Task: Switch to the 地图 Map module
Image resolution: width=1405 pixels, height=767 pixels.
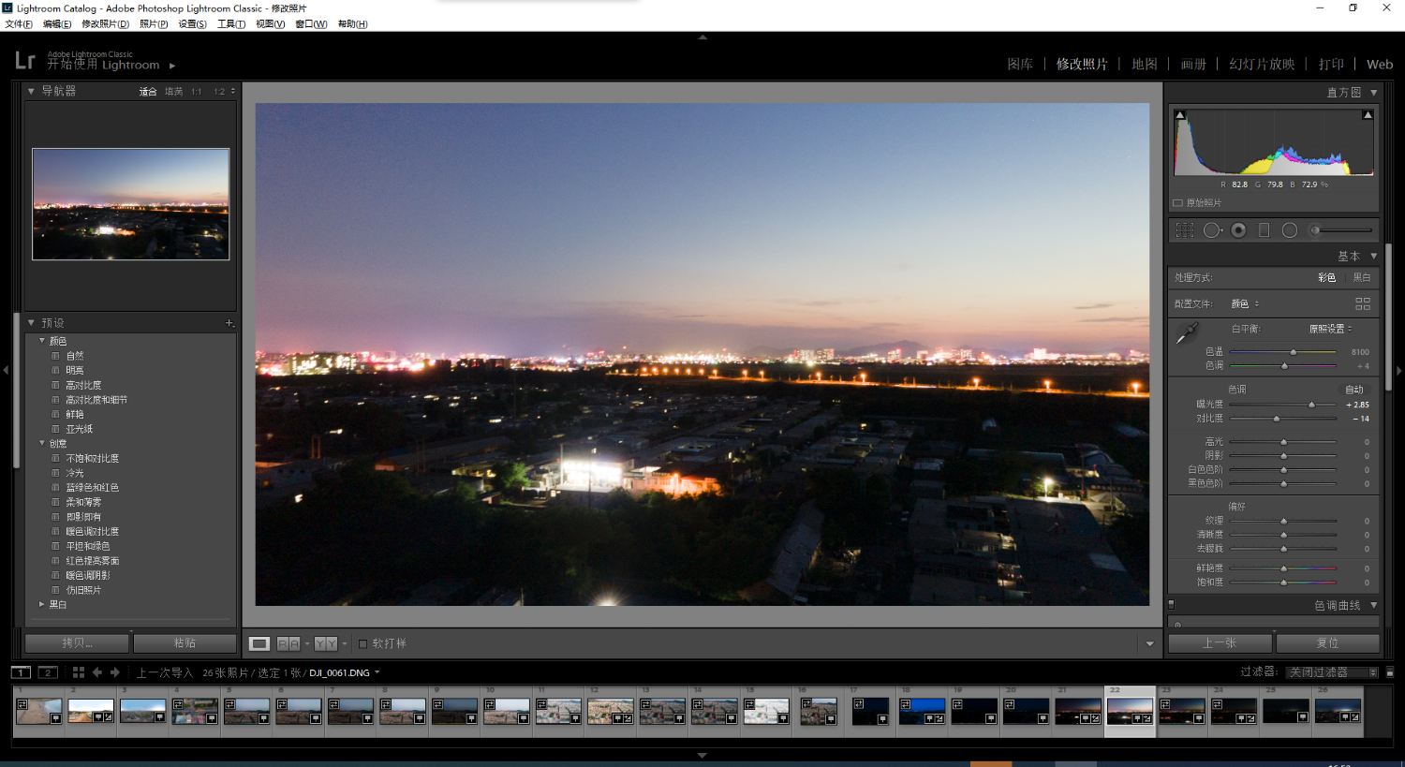Action: tap(1145, 64)
